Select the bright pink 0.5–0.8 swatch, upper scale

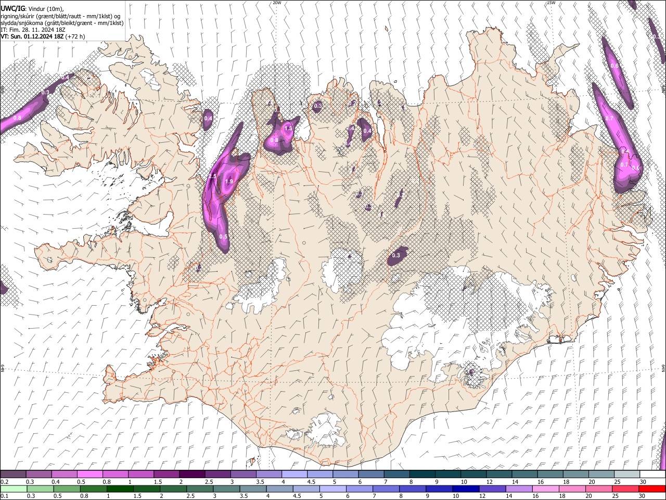[x=89, y=474]
